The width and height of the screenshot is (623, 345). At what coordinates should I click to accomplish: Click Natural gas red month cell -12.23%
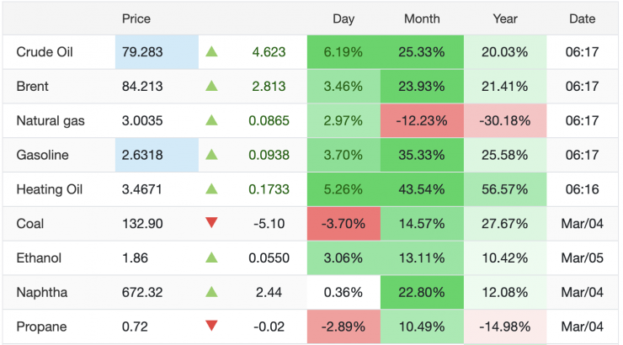[422, 121]
